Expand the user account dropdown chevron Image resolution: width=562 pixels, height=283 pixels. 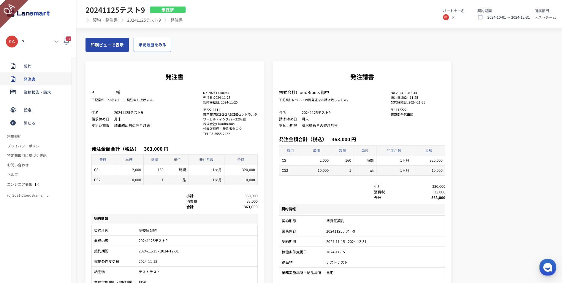coord(56,42)
